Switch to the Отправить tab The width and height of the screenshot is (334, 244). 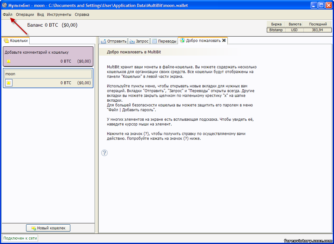coord(114,41)
